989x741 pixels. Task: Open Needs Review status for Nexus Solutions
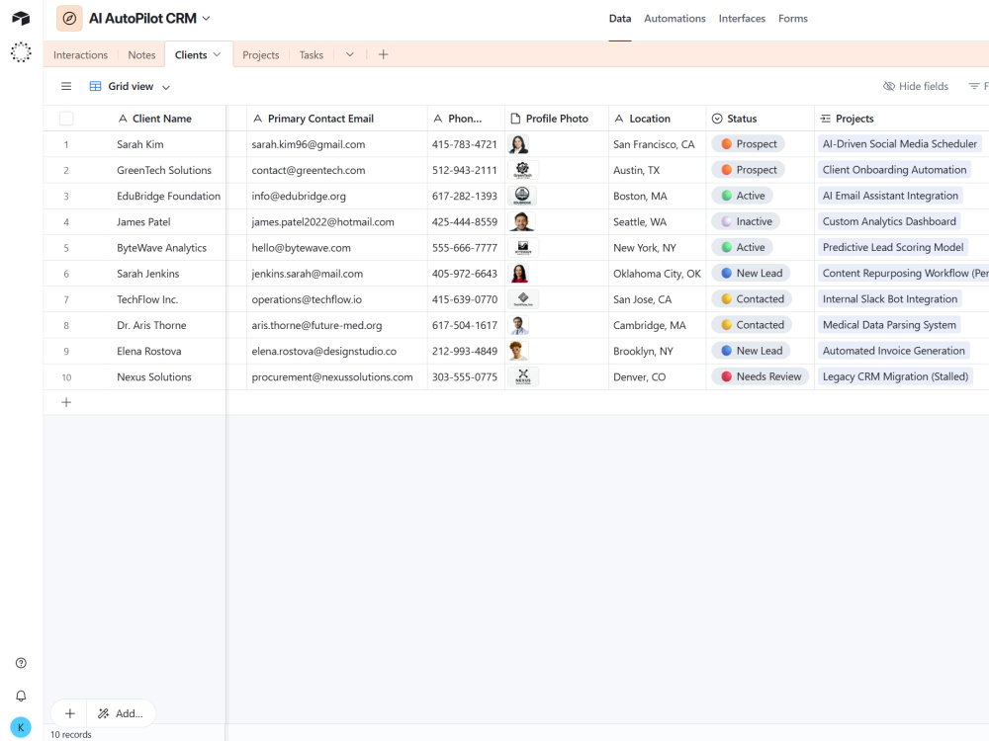[761, 376]
